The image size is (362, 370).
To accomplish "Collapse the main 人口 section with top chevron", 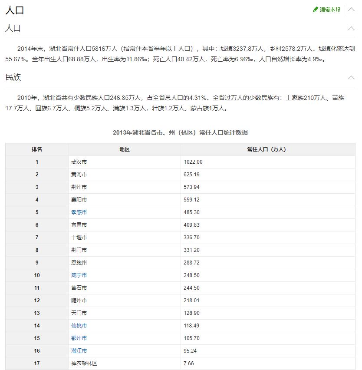I will pyautogui.click(x=352, y=10).
